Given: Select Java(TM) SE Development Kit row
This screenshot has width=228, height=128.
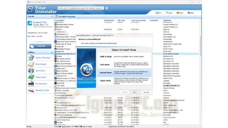Looking at the screenshot, I should 126,117.
